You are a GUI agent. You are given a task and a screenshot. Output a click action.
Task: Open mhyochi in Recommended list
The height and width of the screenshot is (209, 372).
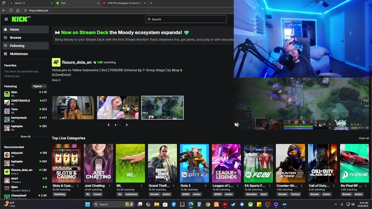[26, 154]
